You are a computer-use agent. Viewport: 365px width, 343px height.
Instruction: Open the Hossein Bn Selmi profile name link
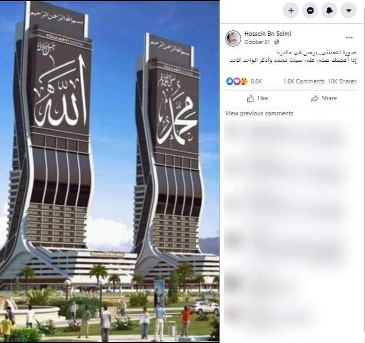point(268,34)
